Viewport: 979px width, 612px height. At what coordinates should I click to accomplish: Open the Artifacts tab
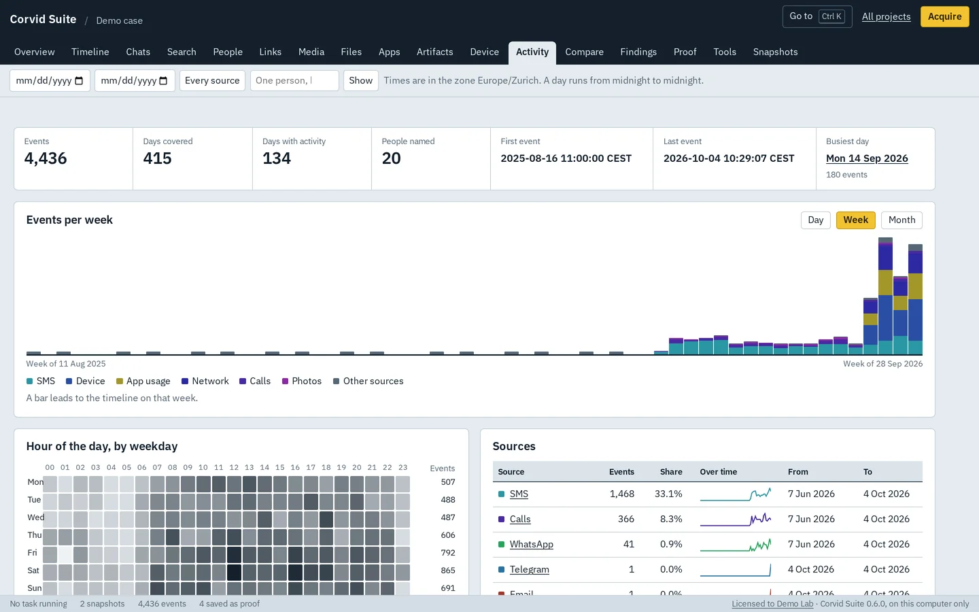435,52
